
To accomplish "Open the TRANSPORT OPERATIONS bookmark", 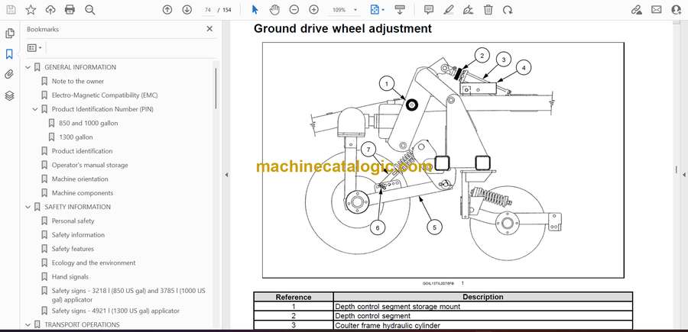I will pos(82,324).
